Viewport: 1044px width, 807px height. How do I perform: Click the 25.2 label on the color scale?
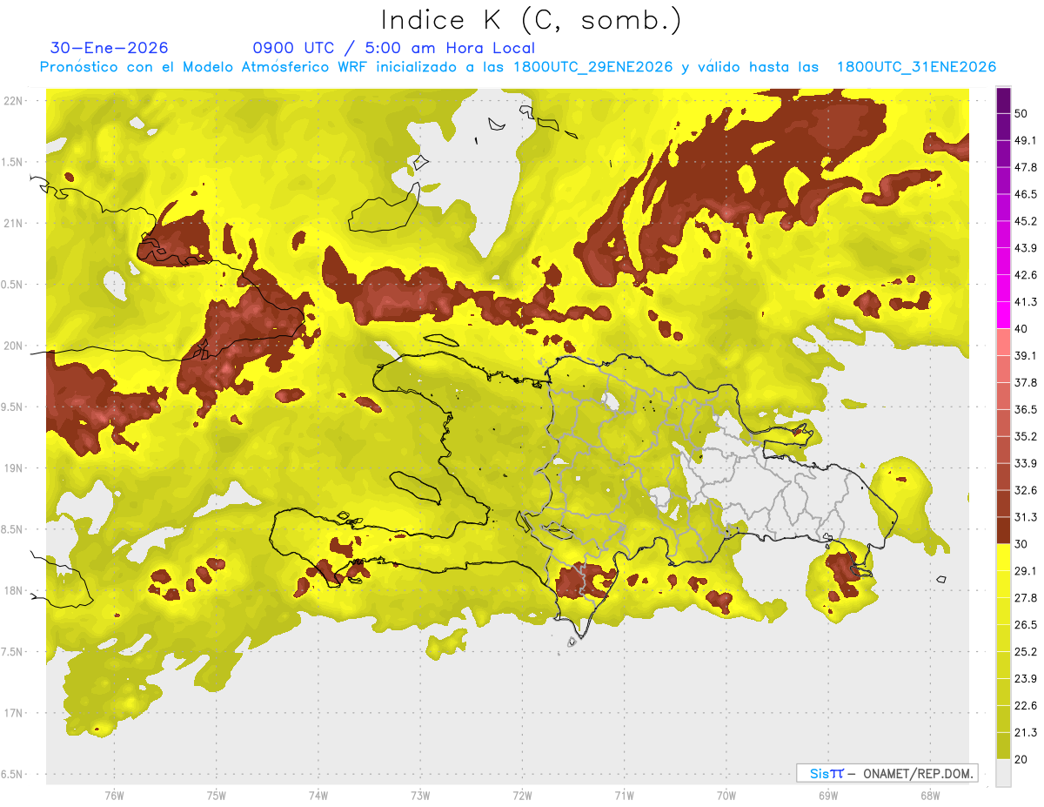[1026, 651]
